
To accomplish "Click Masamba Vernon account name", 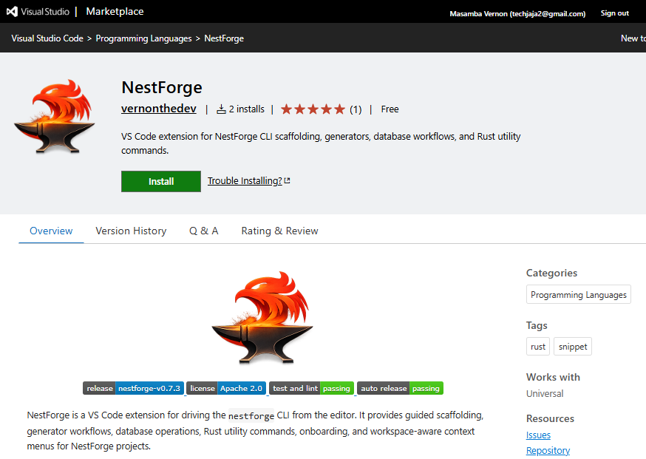I will point(517,13).
